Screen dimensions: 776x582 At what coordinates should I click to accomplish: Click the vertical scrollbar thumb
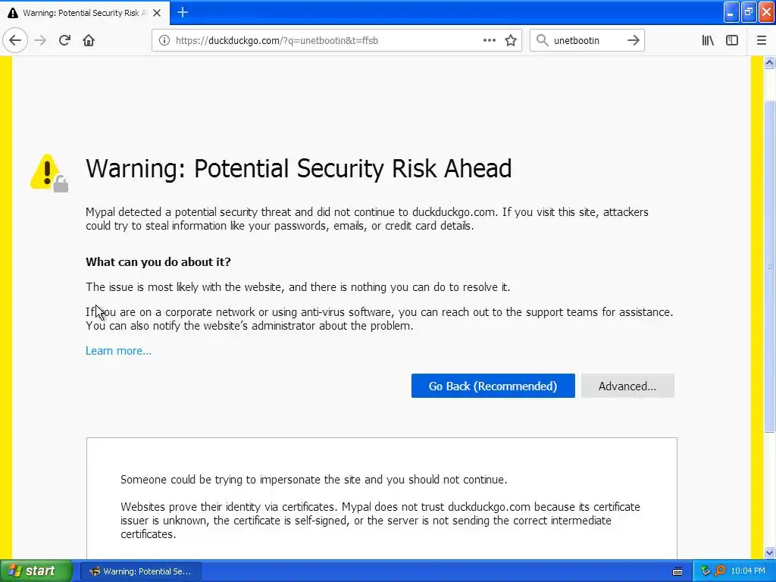770,266
